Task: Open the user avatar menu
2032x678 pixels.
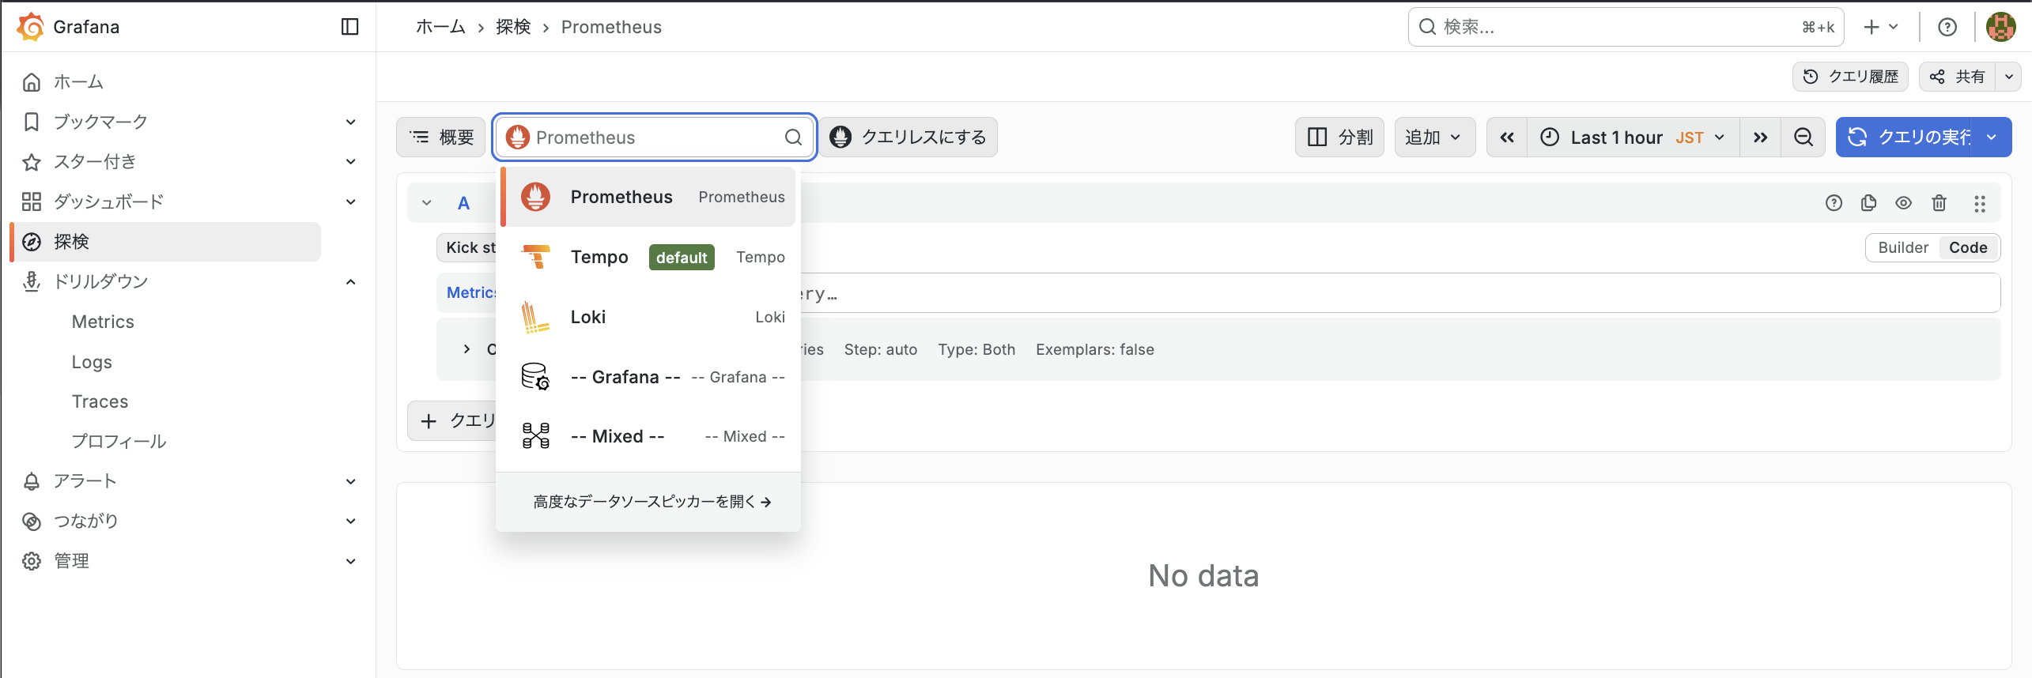Action: (2000, 28)
